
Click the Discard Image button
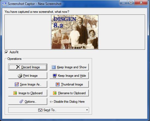[x=28, y=67]
